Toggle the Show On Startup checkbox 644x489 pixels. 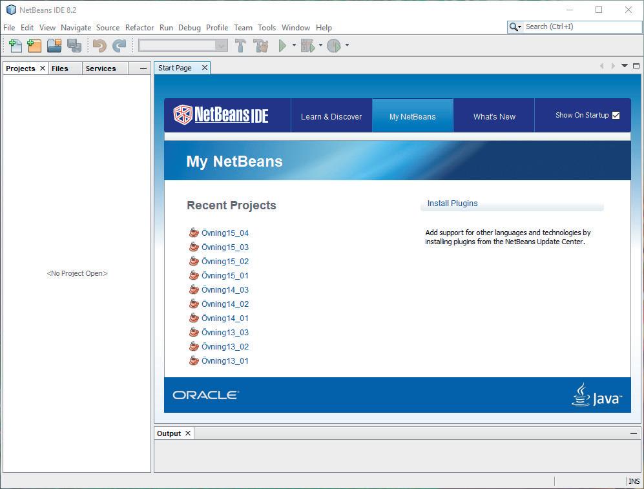[x=616, y=116]
